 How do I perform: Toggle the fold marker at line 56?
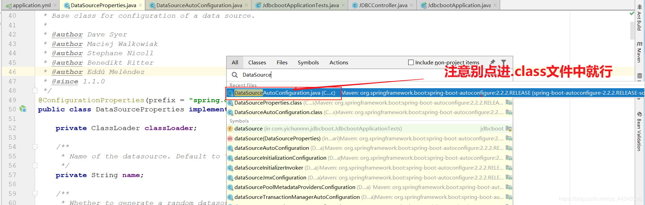coord(35,165)
